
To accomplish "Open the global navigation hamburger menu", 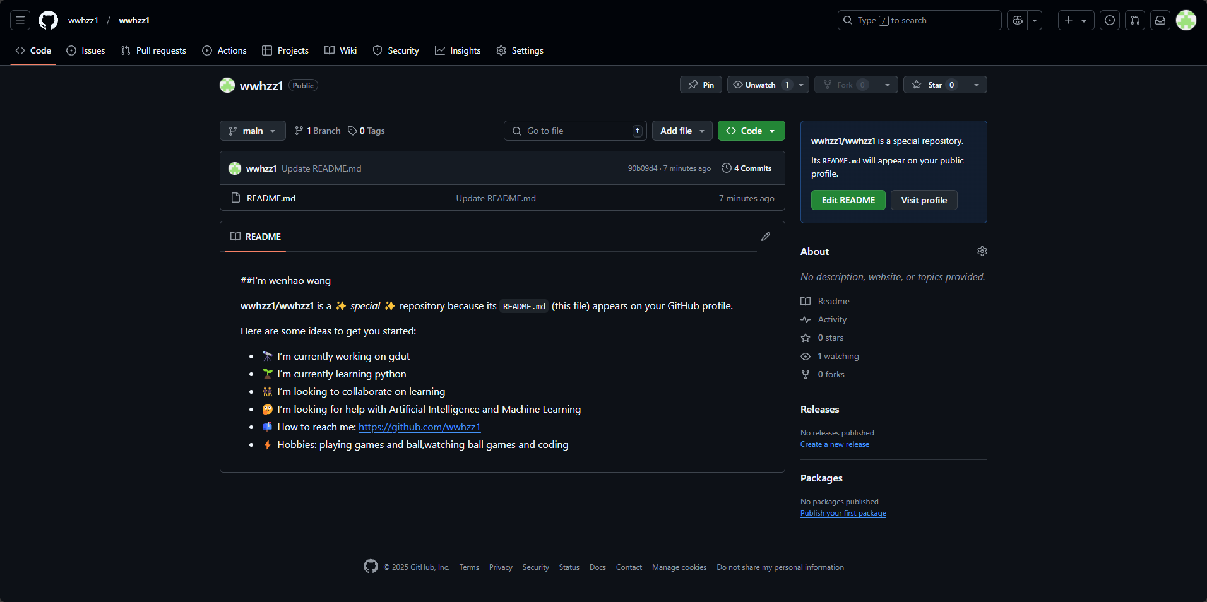I will (x=20, y=20).
